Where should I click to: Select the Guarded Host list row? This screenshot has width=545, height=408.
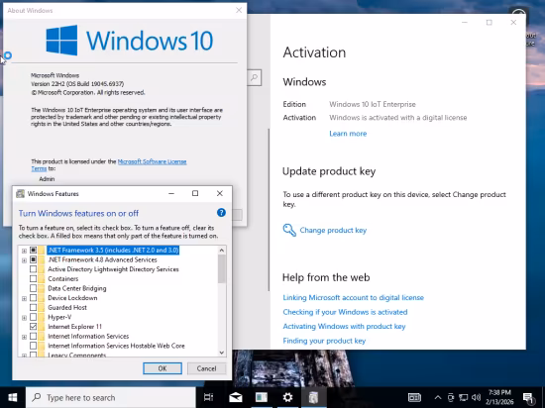[x=67, y=307]
